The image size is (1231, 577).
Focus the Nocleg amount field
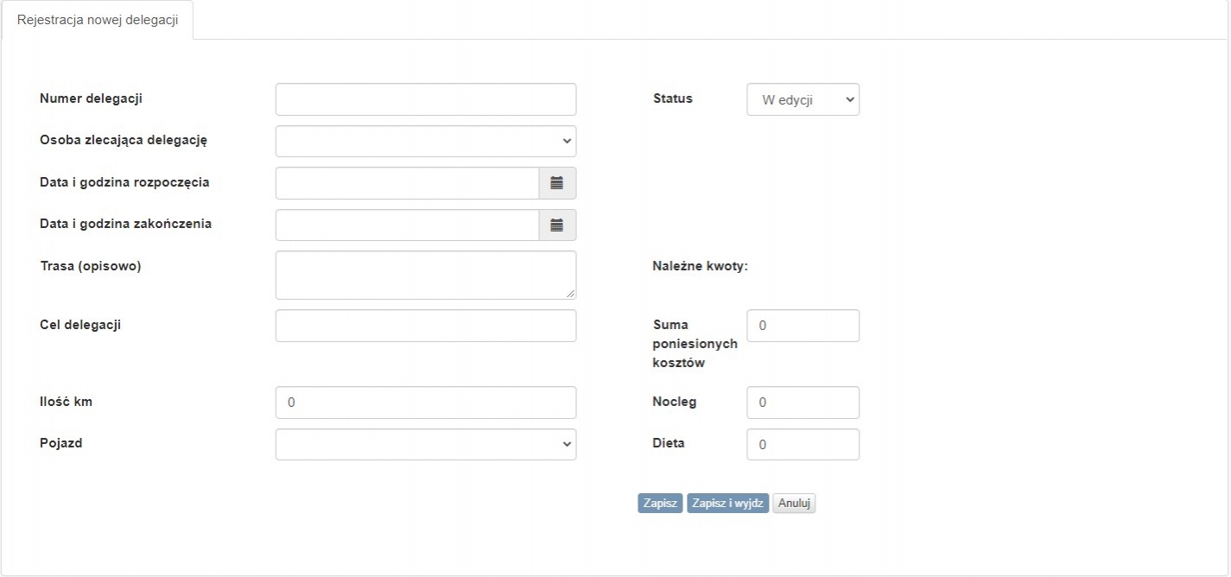coord(803,403)
